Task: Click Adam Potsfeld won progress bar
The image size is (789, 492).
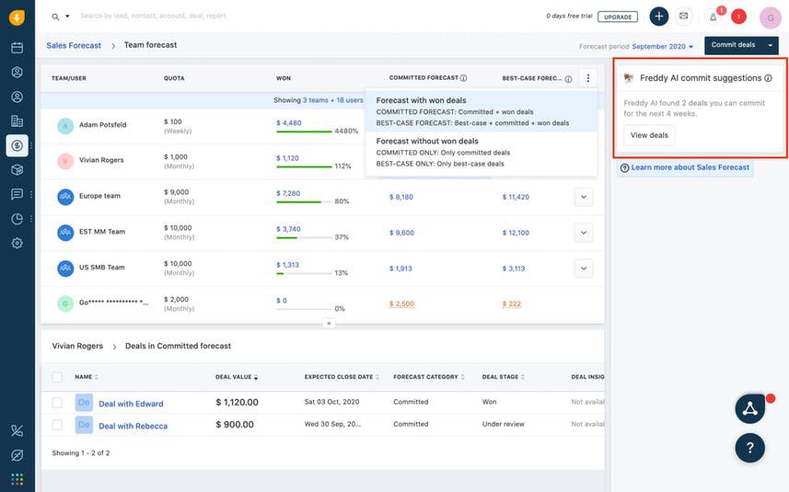Action: coord(304,132)
